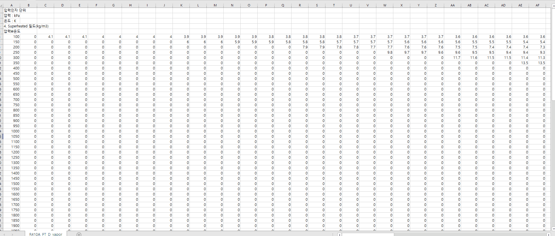Select the cell with density value 11.7
The image size is (555, 236).
[452, 57]
